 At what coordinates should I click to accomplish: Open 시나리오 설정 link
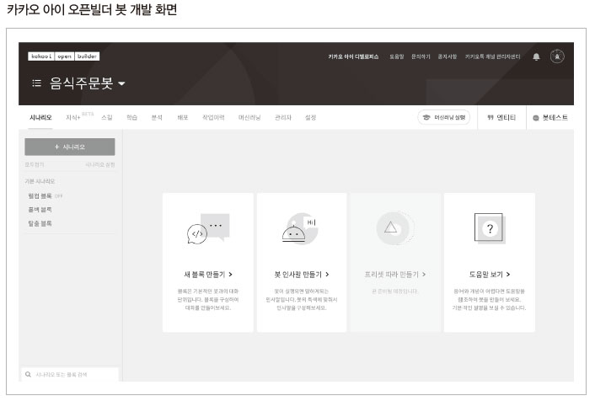(x=99, y=164)
